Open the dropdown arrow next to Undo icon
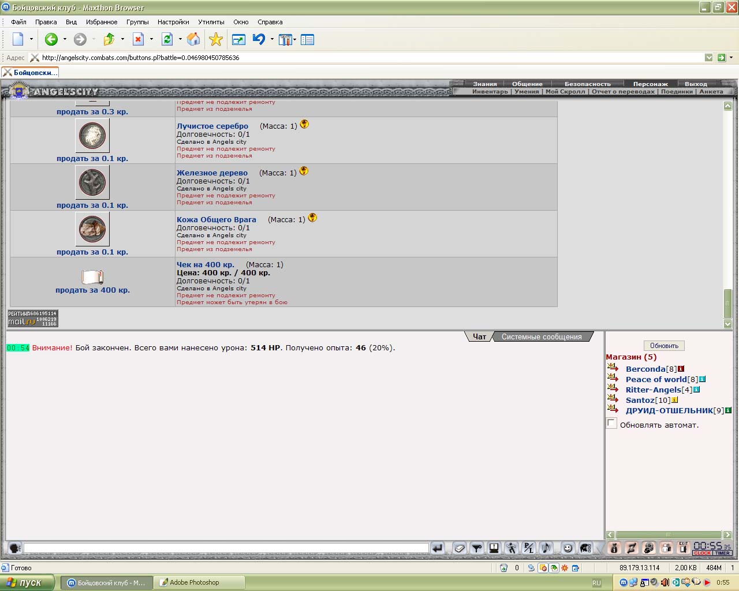Screen dimensions: 739x591 tap(272, 39)
